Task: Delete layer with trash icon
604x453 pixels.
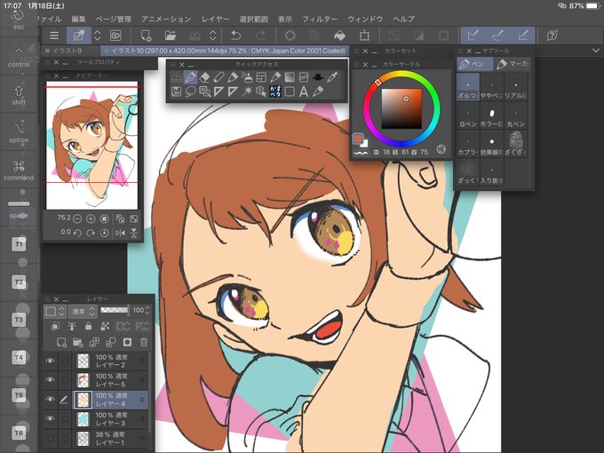Action: tap(144, 342)
